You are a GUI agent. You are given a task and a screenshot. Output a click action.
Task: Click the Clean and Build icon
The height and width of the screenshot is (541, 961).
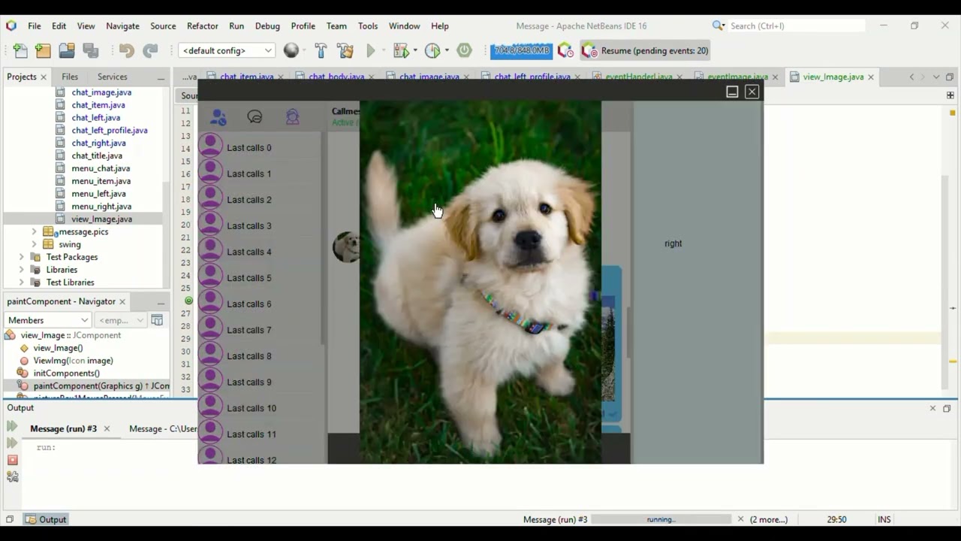coord(345,50)
